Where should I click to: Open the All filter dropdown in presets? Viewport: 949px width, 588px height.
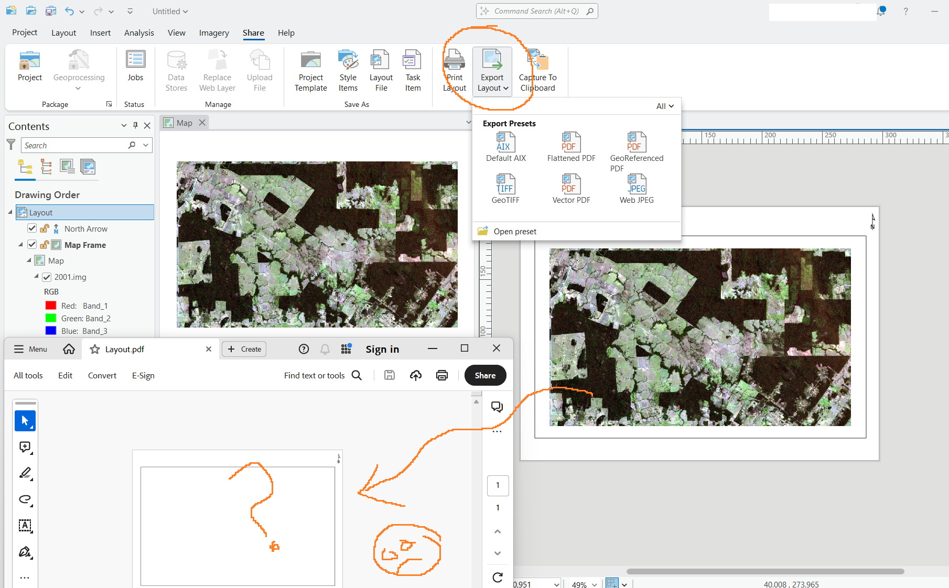click(665, 106)
